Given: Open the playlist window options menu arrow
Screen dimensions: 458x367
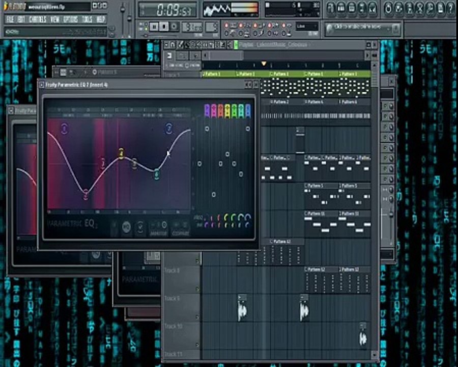Looking at the screenshot, I should point(166,45).
